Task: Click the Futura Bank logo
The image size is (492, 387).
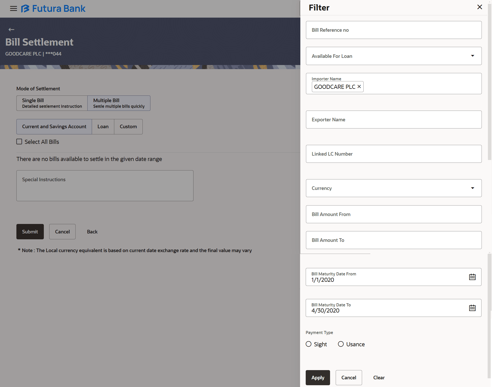Action: pos(53,8)
